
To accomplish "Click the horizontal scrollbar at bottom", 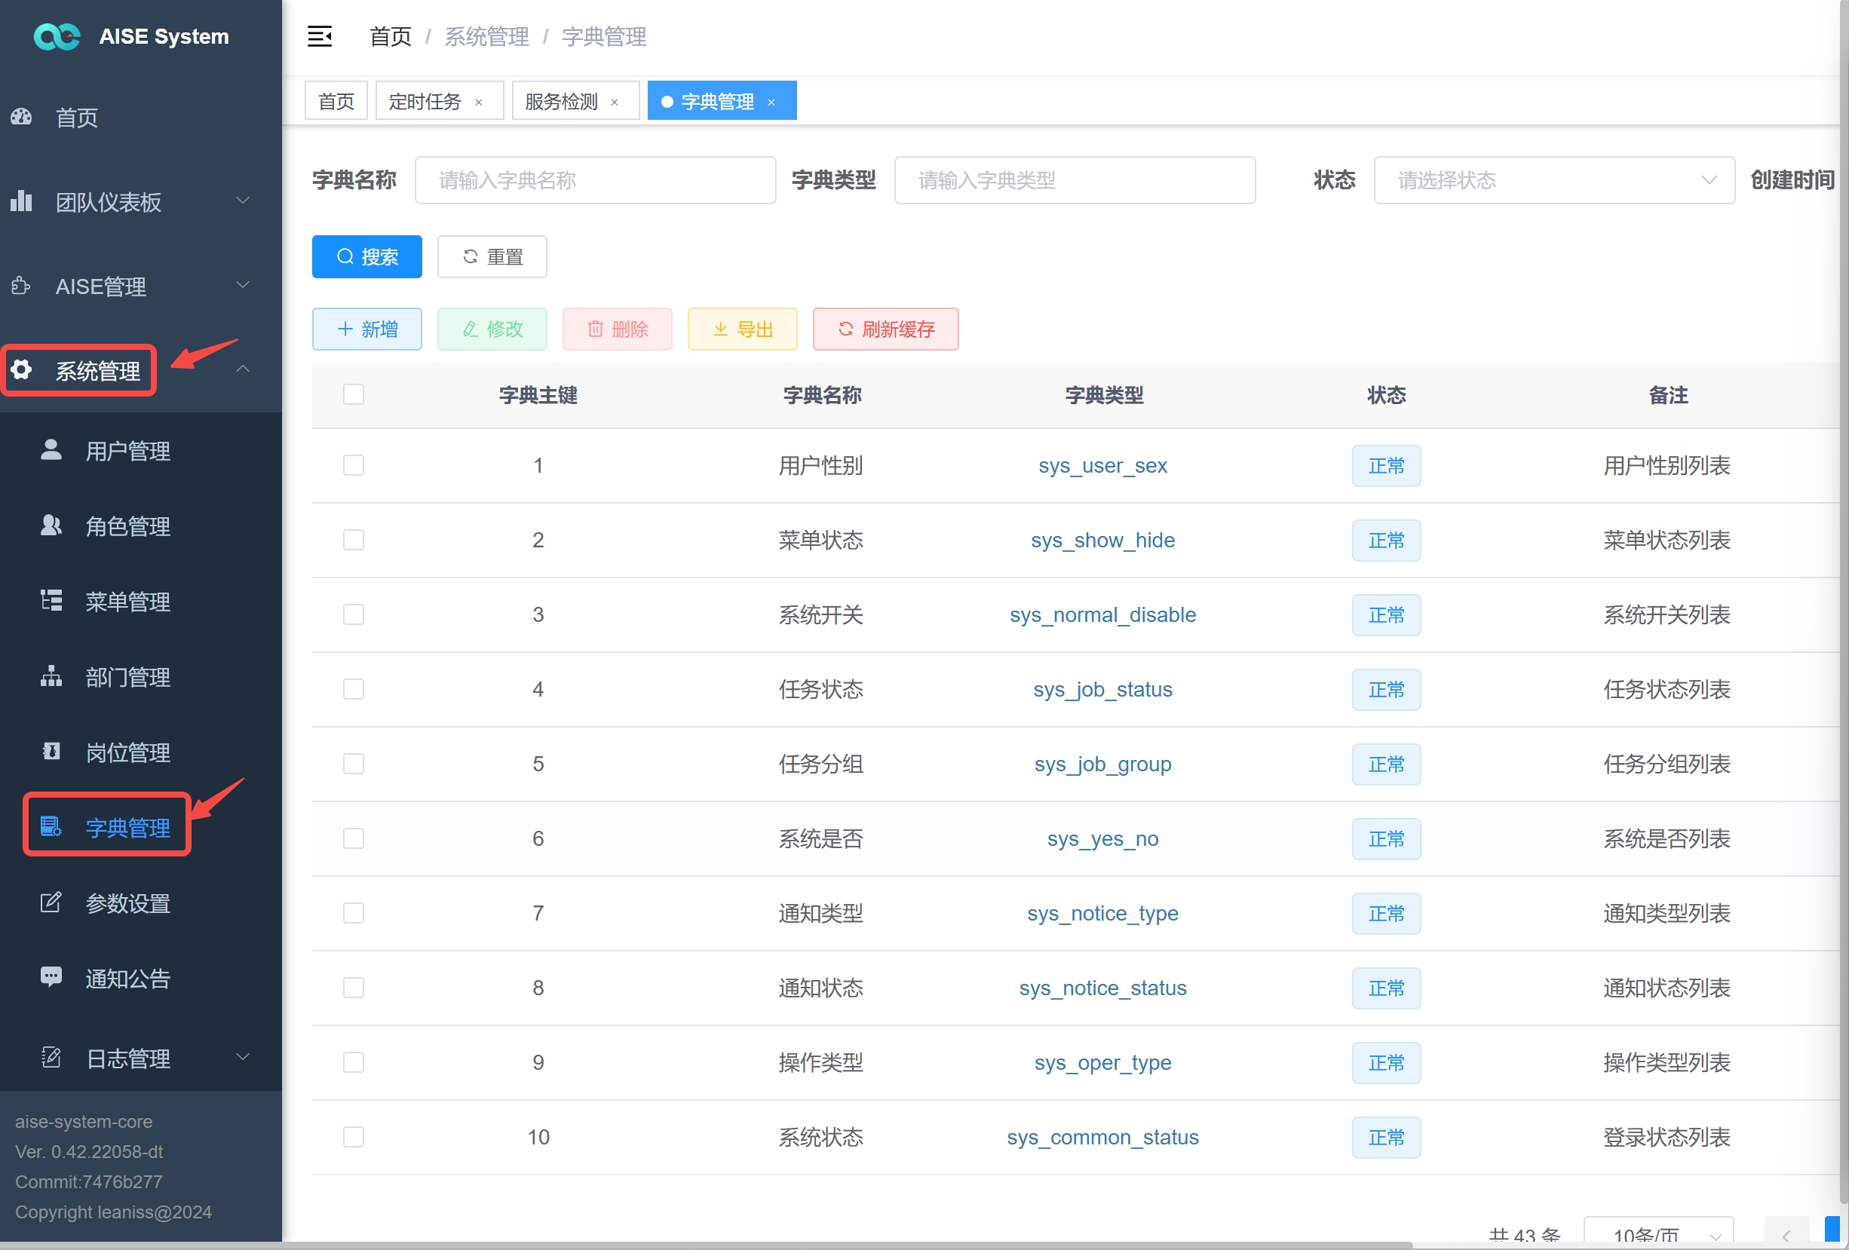I will coord(706,1245).
